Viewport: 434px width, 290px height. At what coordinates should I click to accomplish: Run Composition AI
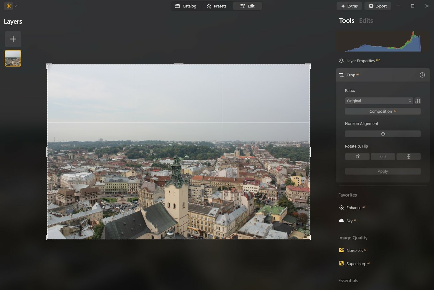[383, 111]
